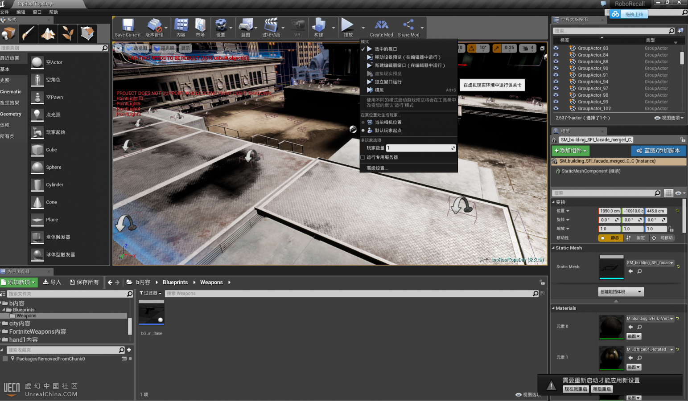Click the 保存所有 save all button
Viewport: 688px width, 401px height.
[84, 282]
